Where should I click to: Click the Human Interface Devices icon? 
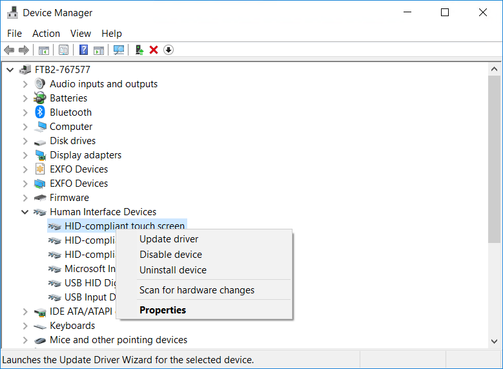(40, 212)
